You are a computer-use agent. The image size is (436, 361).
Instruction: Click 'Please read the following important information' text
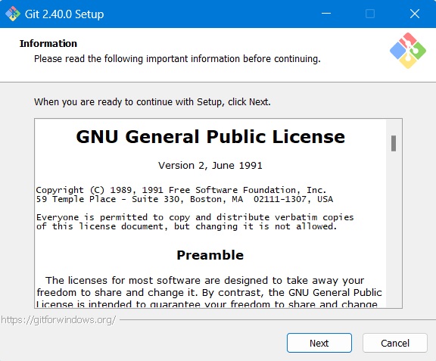pyautogui.click(x=177, y=59)
